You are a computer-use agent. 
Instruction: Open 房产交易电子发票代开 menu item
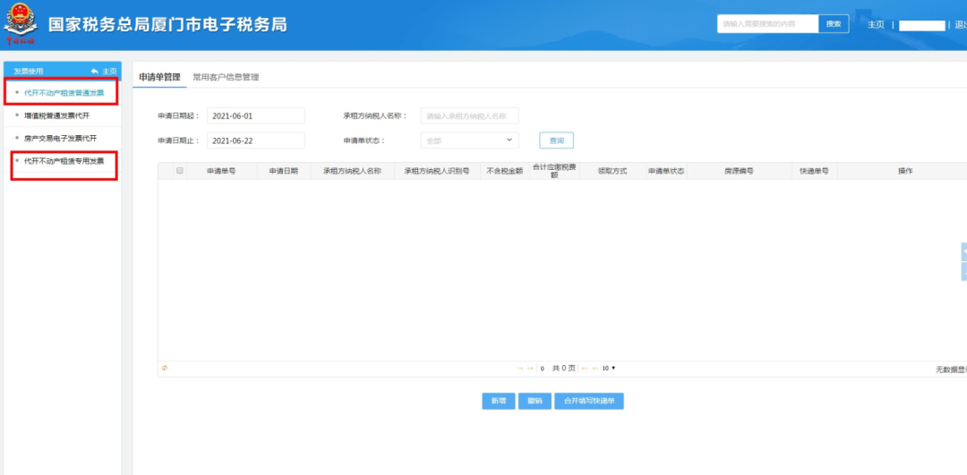(61, 138)
